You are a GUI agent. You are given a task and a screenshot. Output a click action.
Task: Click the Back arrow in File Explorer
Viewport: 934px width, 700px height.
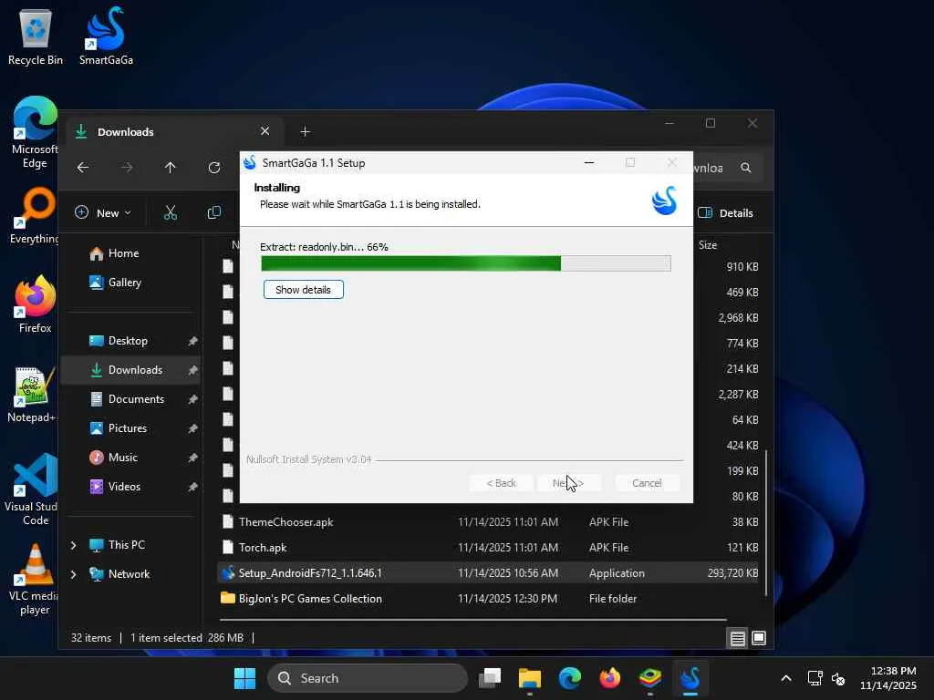pyautogui.click(x=83, y=168)
